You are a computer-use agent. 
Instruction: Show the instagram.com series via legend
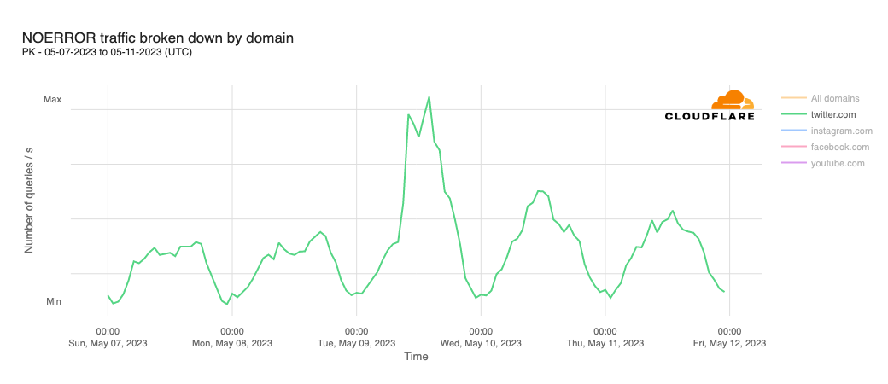pos(841,131)
